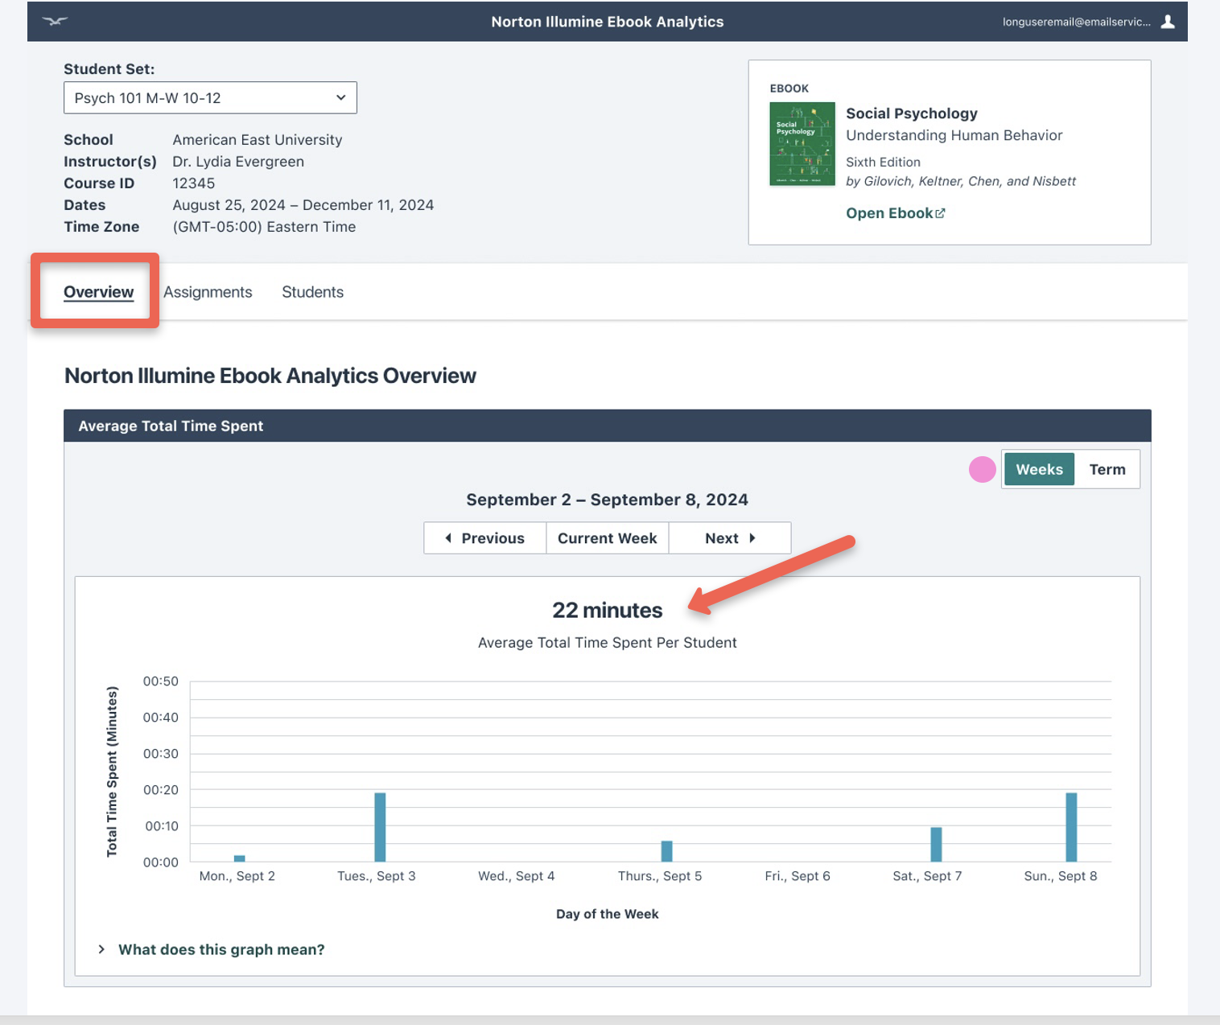Screen dimensions: 1220x1025
Task: Click the chevron arrow in Psych 101 selector
Action: coord(341,97)
